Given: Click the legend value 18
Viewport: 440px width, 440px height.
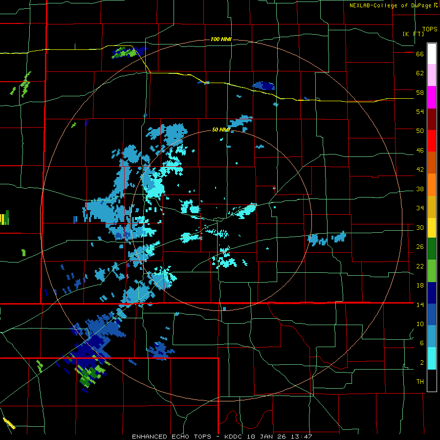Looking at the screenshot, I should click(x=420, y=286).
